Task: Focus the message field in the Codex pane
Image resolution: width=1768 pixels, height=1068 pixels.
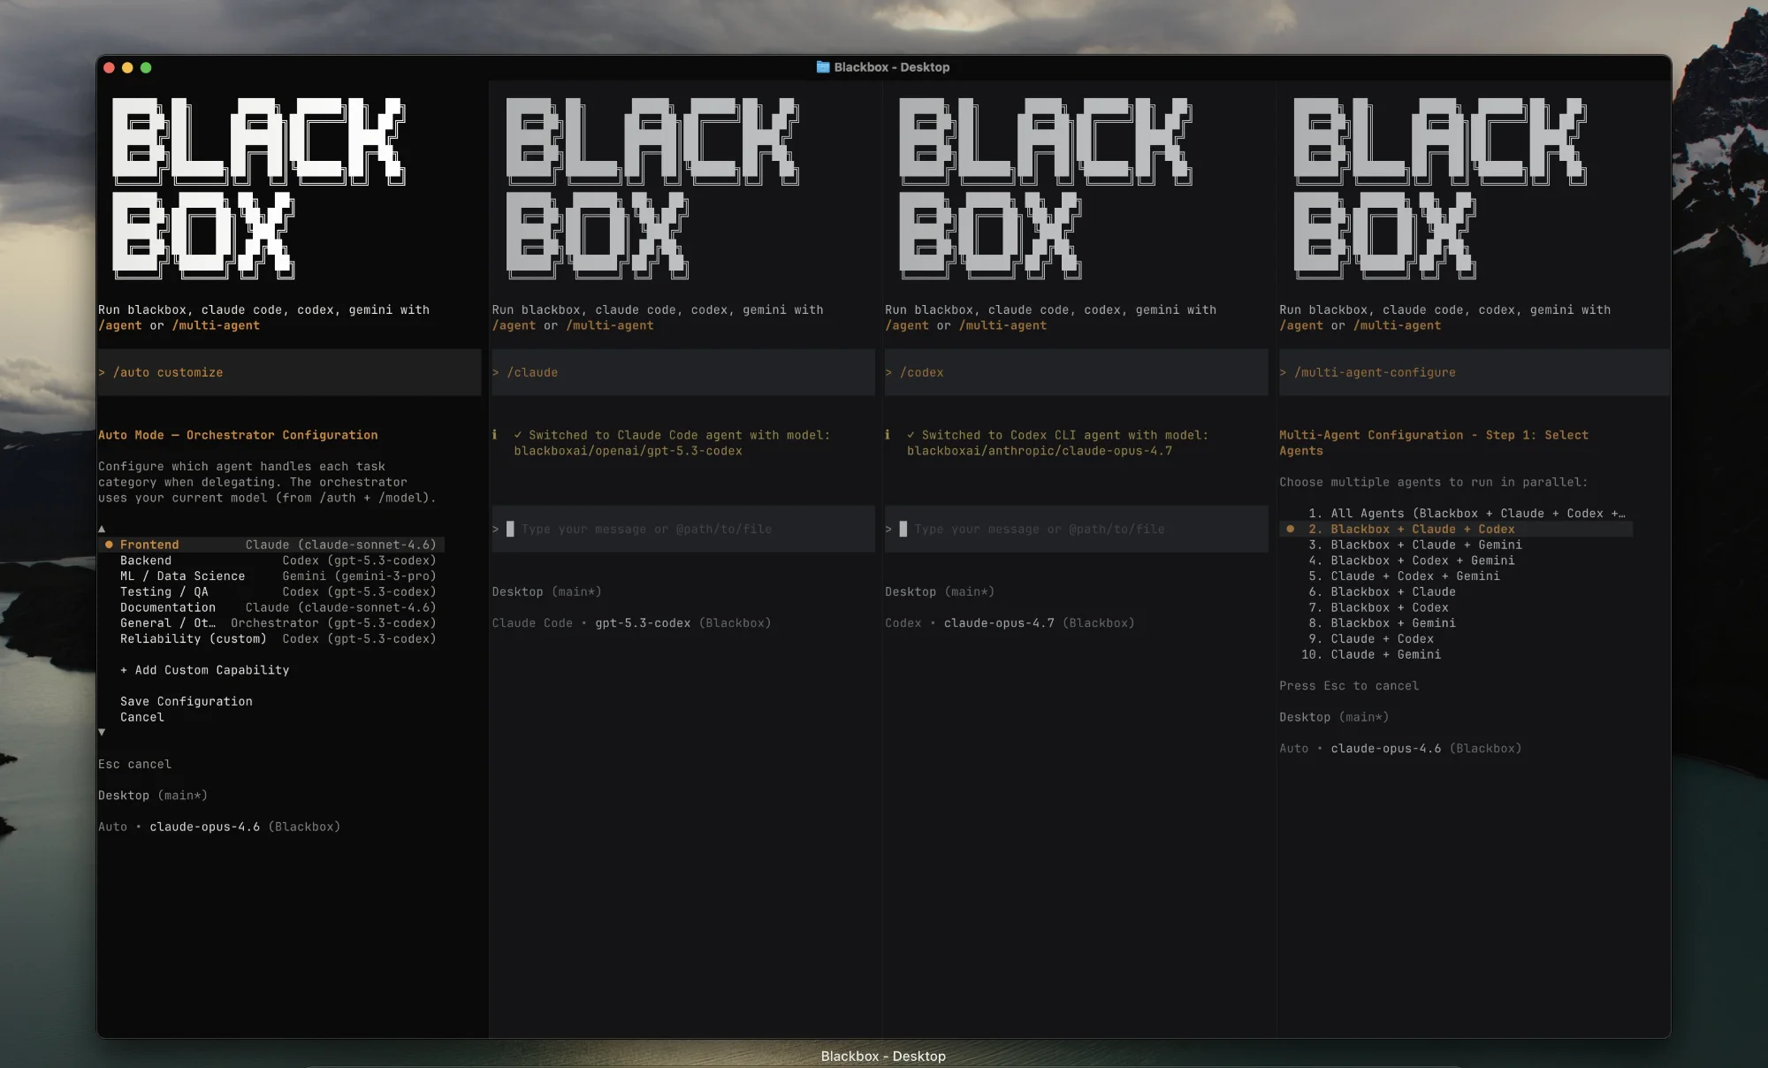Action: (1076, 529)
